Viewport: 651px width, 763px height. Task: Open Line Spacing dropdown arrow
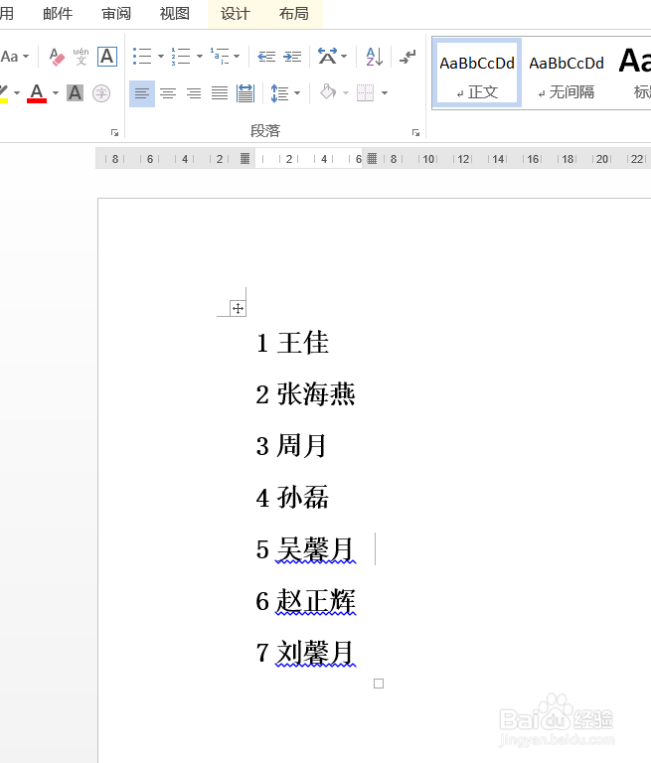pos(297,93)
